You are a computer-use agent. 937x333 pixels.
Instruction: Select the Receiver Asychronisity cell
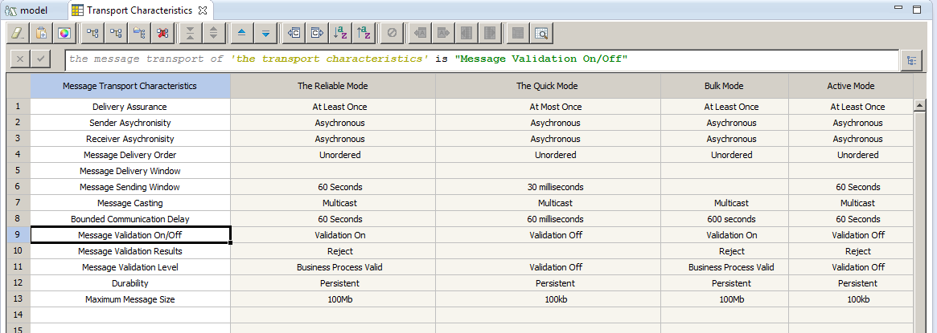129,139
